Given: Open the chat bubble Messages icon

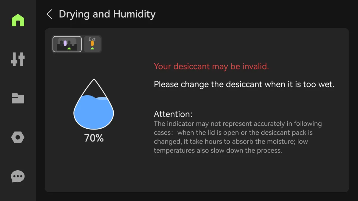Looking at the screenshot, I should click(x=18, y=176).
